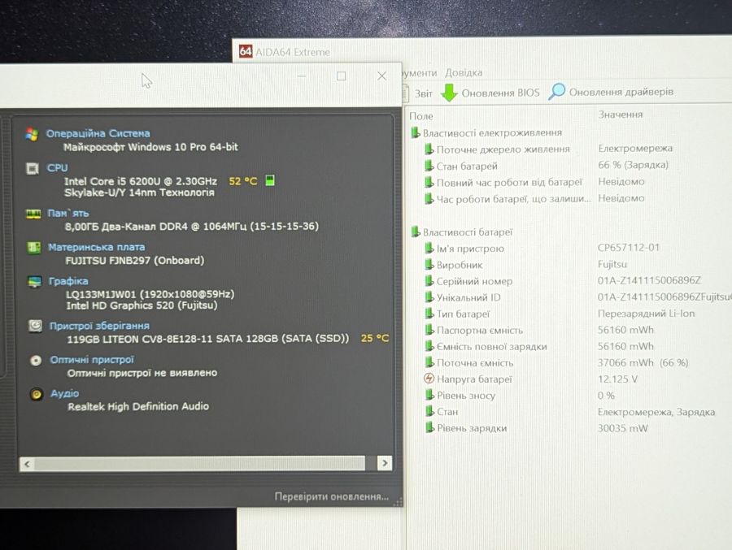
Task: Select the Унікальний ID row
Action: click(463, 297)
